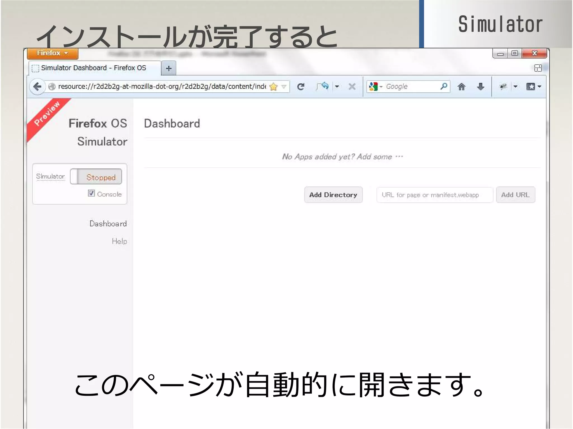The height and width of the screenshot is (429, 573).
Task: Click the Firefox OS Simulator heading
Action: click(98, 132)
